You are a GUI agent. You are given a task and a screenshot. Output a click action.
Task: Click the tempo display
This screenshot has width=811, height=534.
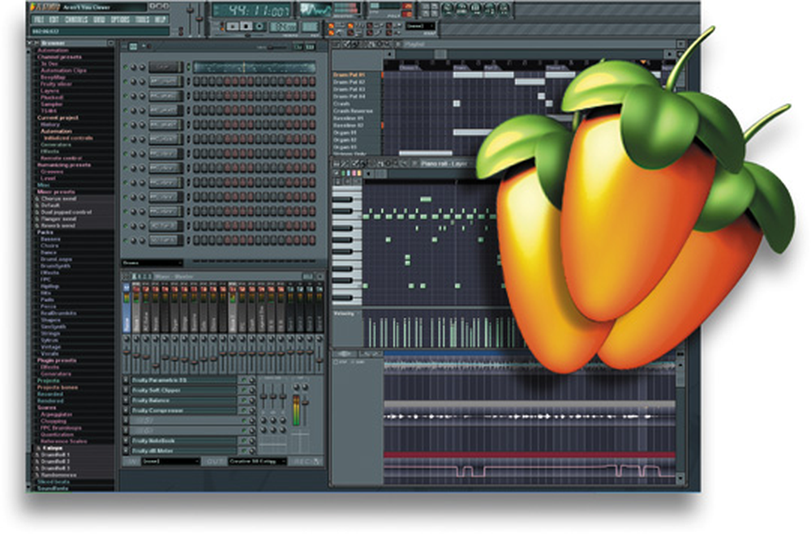[284, 27]
